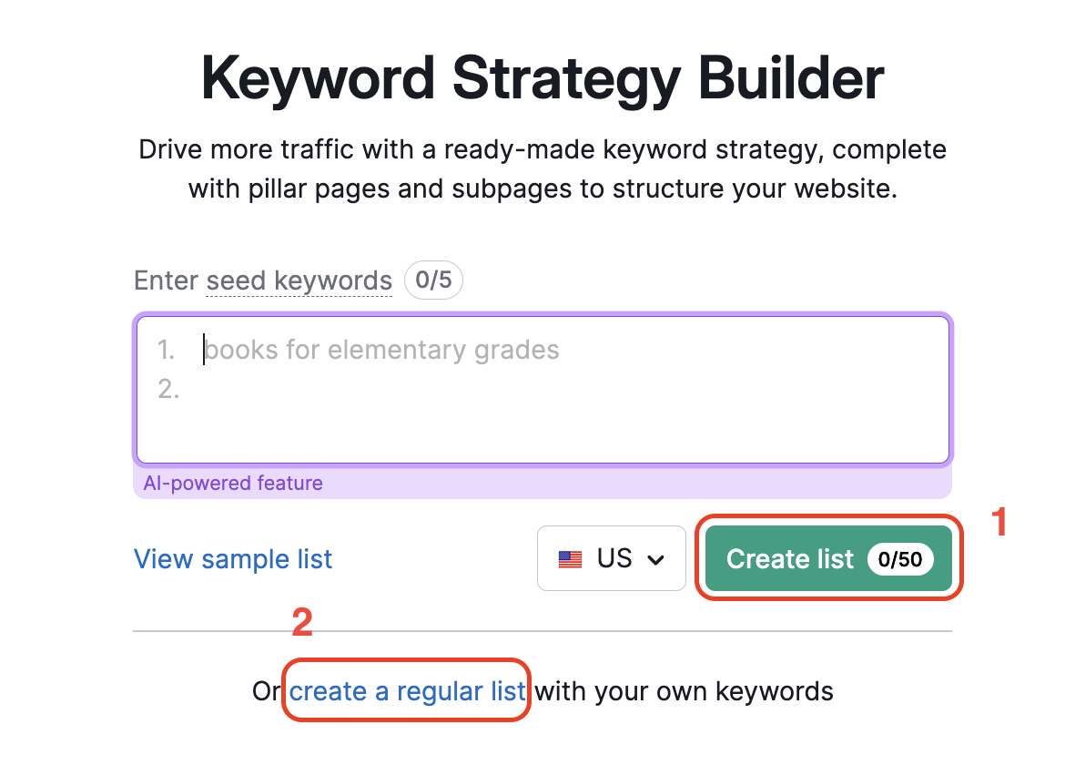Click the 0/50 badge on Create list

tap(902, 559)
